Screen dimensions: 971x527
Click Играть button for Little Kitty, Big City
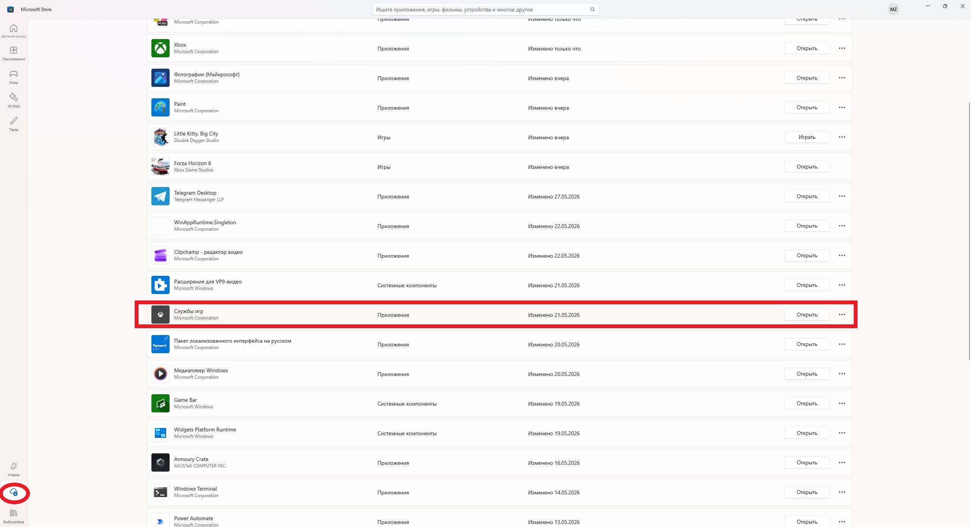pyautogui.click(x=807, y=137)
